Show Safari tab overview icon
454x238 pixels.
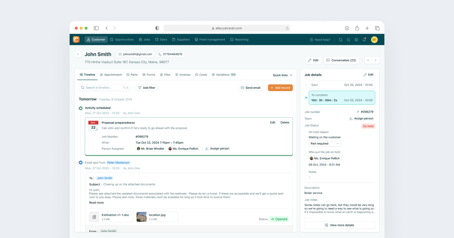[x=377, y=28]
